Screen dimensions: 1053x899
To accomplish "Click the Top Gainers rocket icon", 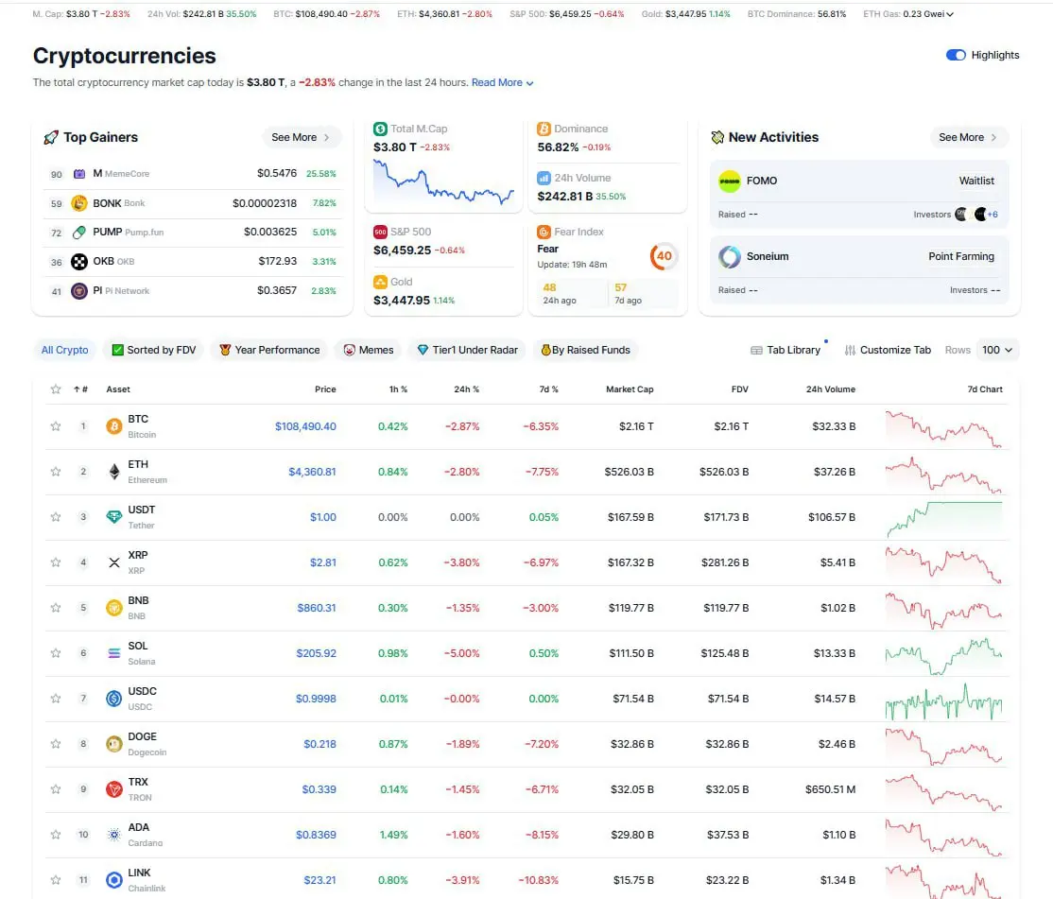I will coord(50,138).
